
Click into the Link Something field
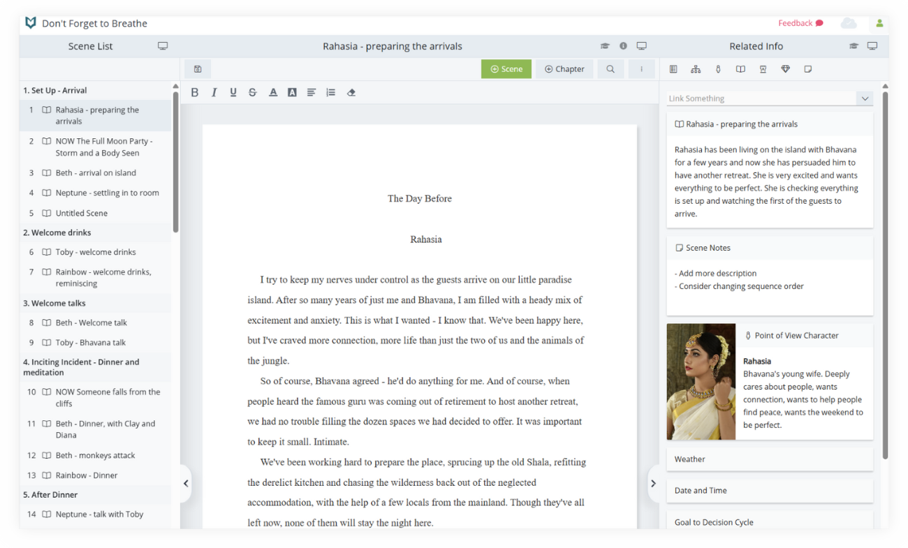coord(761,98)
